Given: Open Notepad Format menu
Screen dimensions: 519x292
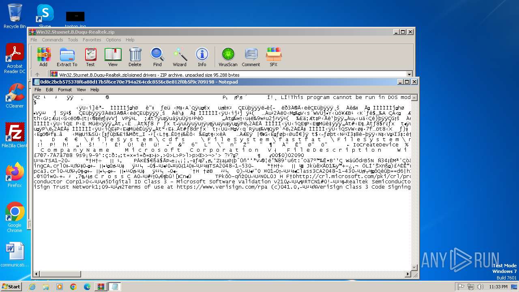Looking at the screenshot, I should click(65, 90).
